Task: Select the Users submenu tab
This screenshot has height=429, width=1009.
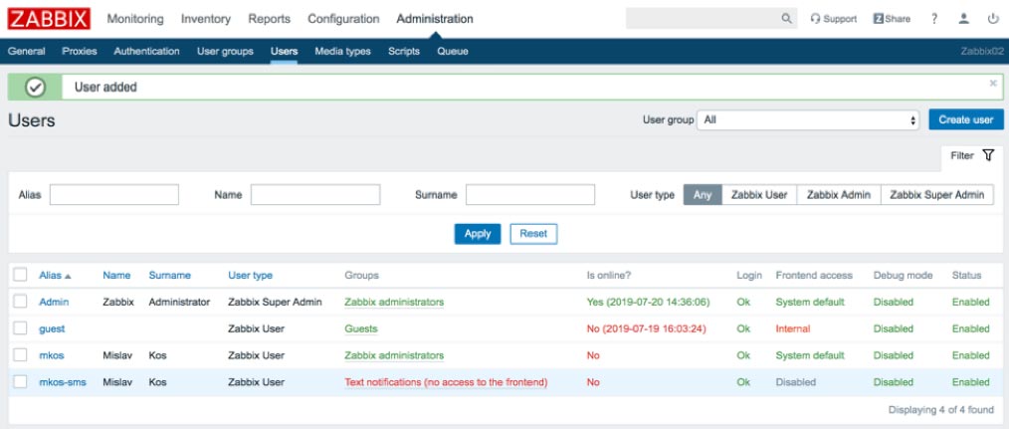Action: (284, 51)
